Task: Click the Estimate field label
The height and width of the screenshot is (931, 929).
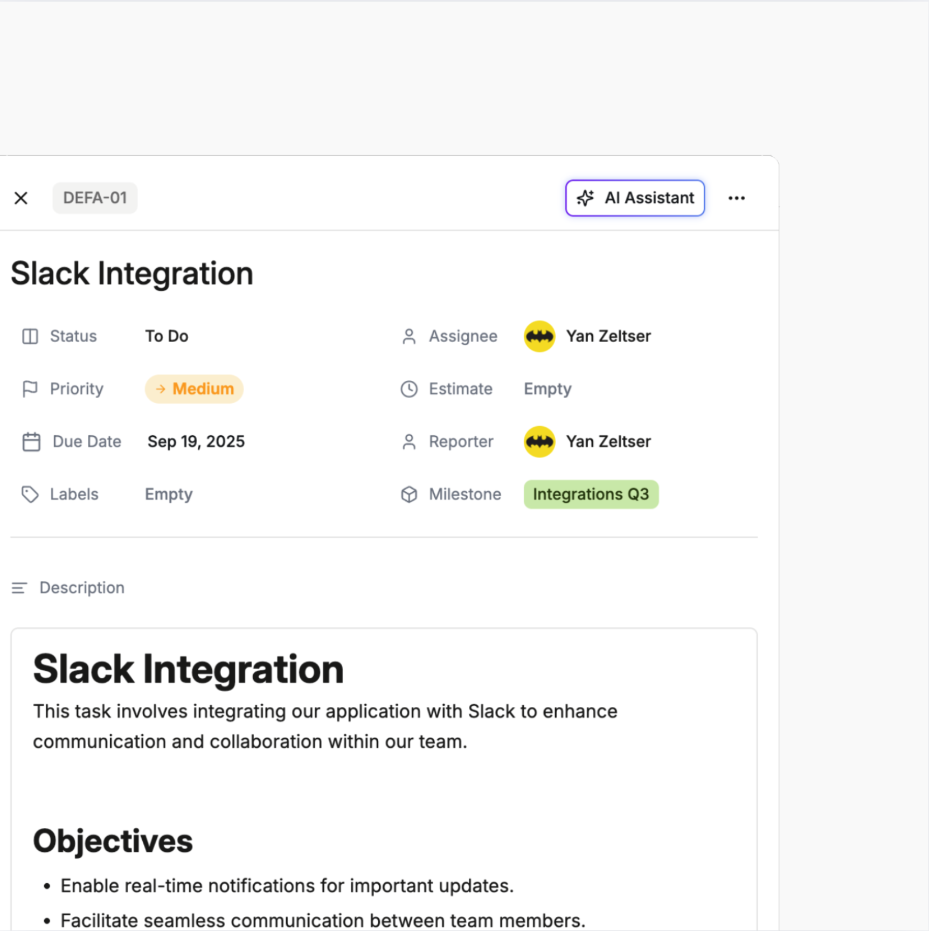Action: [x=461, y=389]
